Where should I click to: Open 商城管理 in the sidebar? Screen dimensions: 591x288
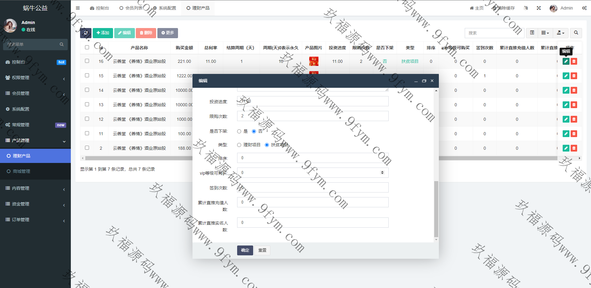[22, 171]
